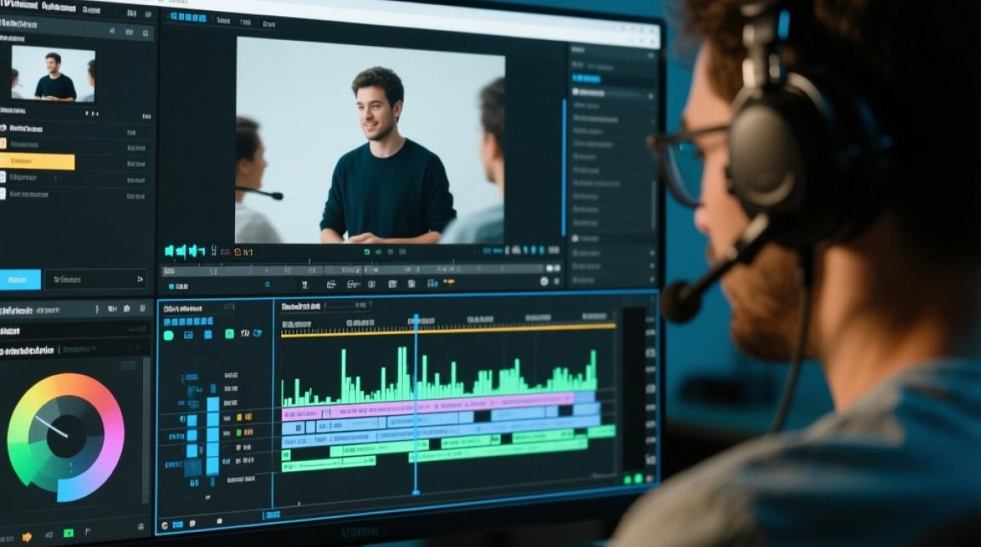Select the yellow highlighted row in the media list
The image size is (981, 547).
click(x=37, y=162)
